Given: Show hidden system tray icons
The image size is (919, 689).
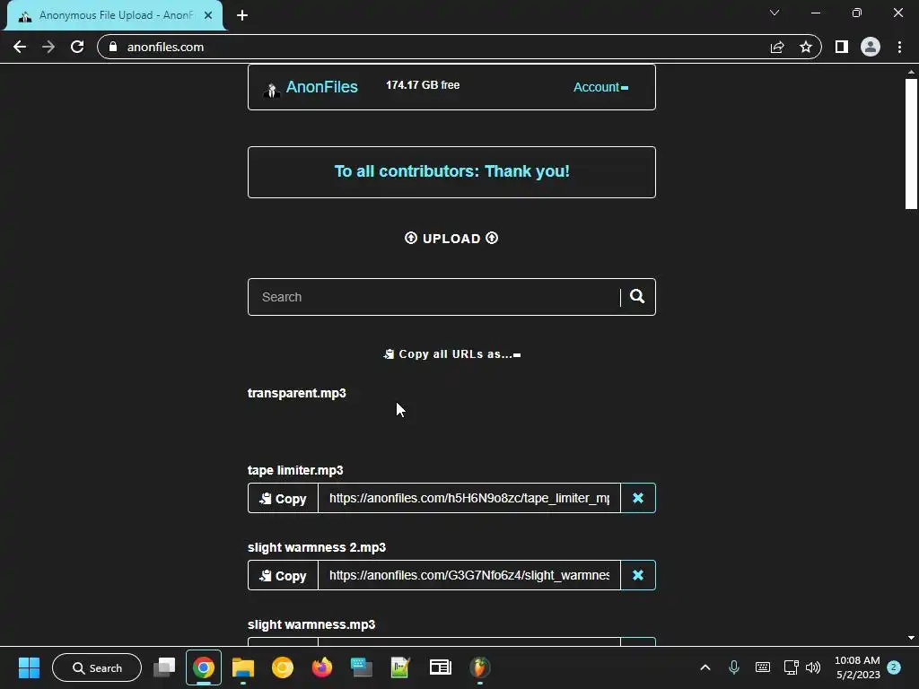Looking at the screenshot, I should click(705, 667).
